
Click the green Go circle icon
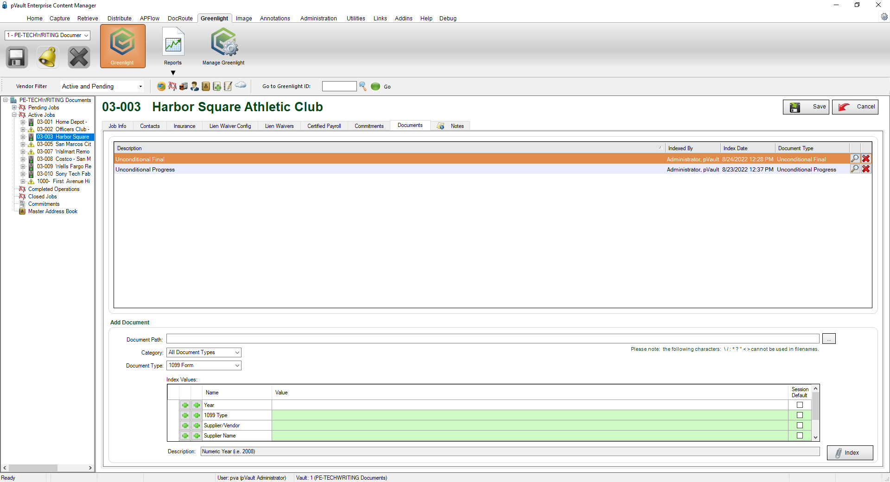[375, 86]
